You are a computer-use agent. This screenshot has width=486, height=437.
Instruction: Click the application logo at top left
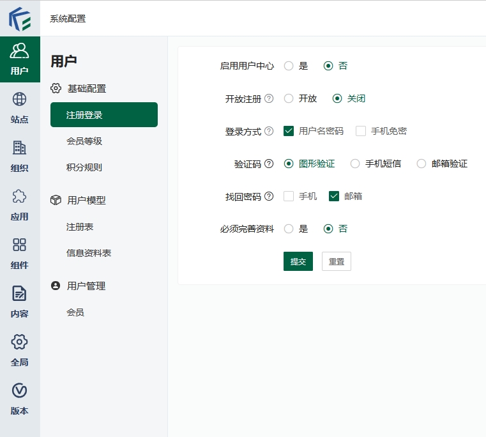[20, 19]
